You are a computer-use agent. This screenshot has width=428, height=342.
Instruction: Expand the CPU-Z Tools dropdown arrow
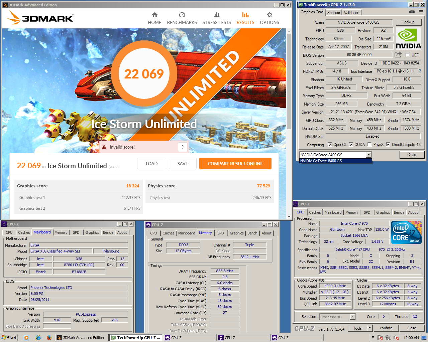tap(369, 328)
